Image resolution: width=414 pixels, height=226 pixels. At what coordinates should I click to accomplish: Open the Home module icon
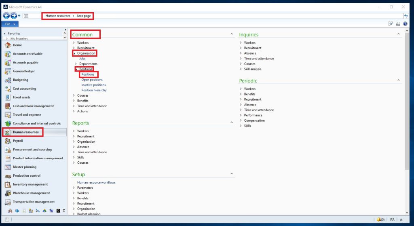8,45
